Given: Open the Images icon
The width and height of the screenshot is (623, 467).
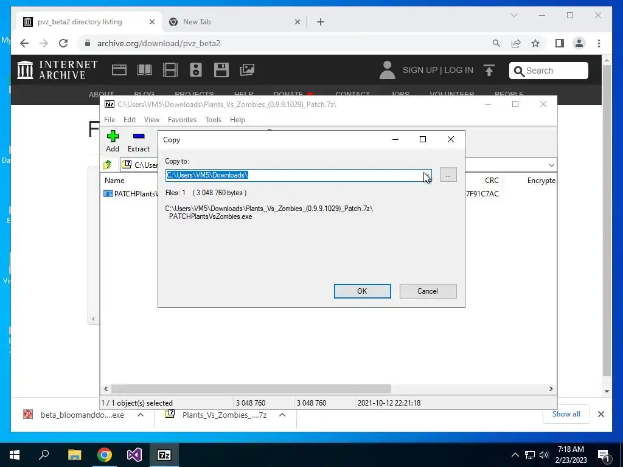Looking at the screenshot, I should 247,70.
